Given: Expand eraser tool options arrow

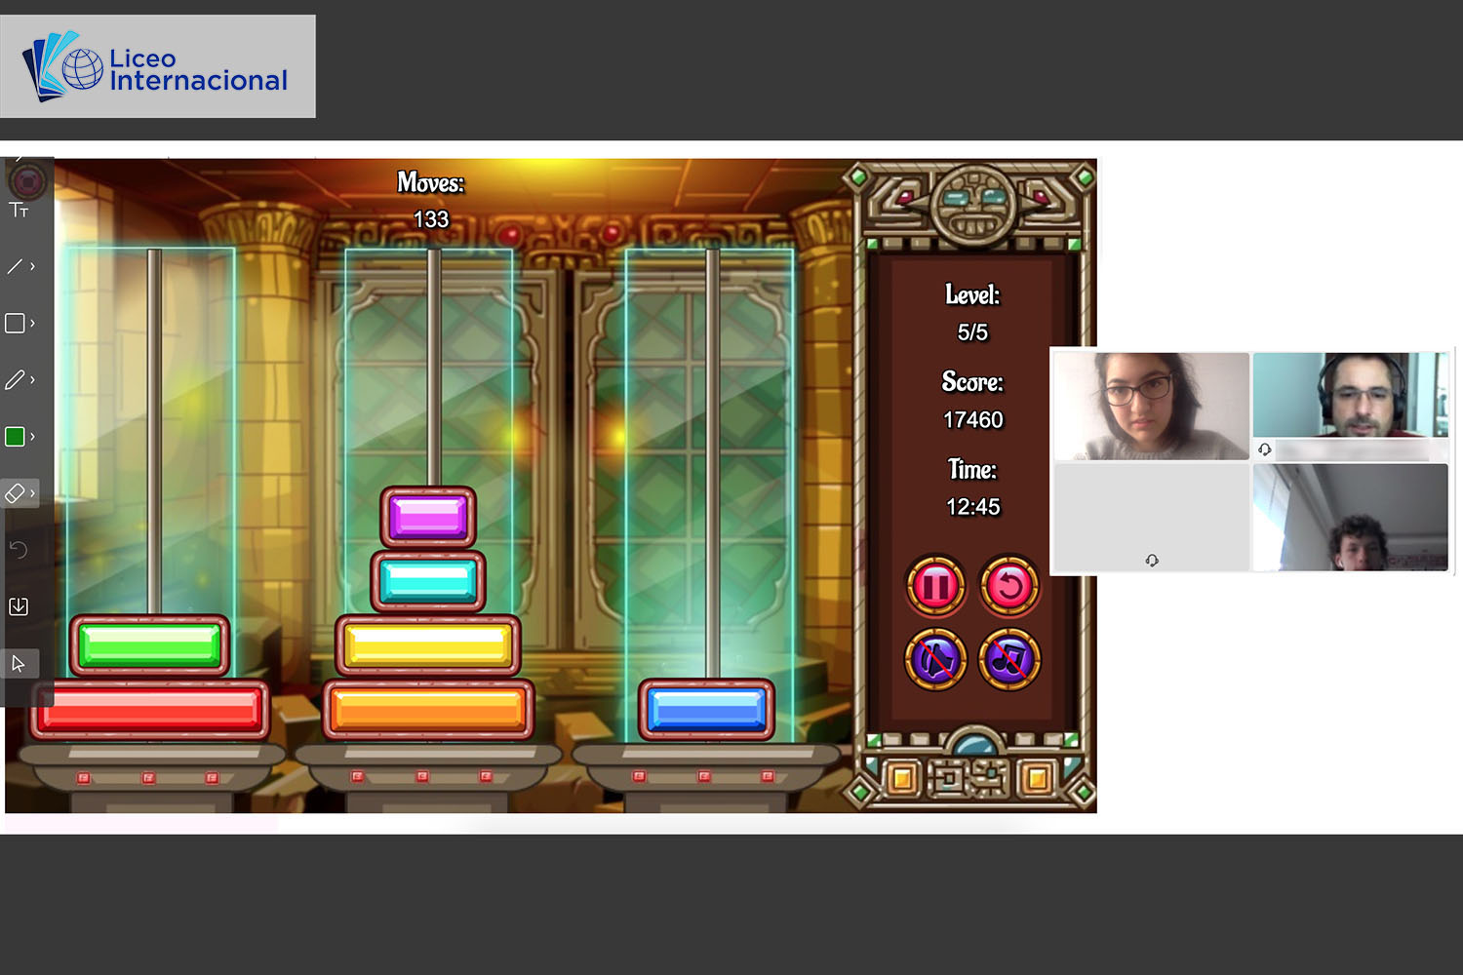Looking at the screenshot, I should [x=32, y=493].
